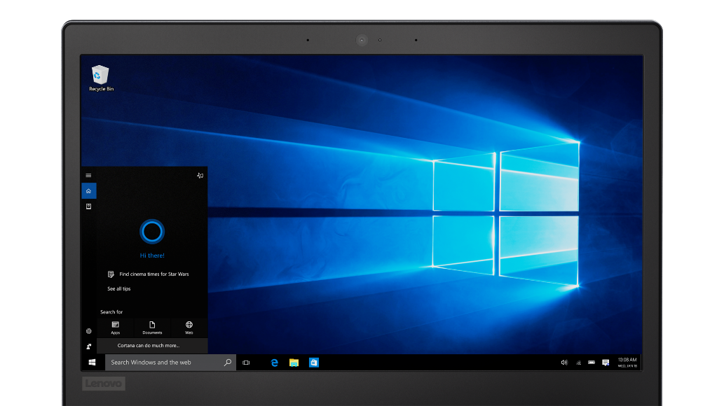Click the See all tips link

(118, 288)
